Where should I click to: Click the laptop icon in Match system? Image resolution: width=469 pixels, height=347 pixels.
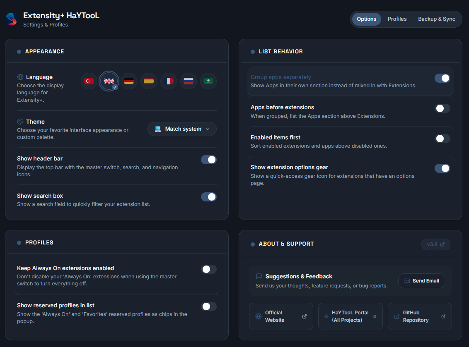pyautogui.click(x=158, y=129)
